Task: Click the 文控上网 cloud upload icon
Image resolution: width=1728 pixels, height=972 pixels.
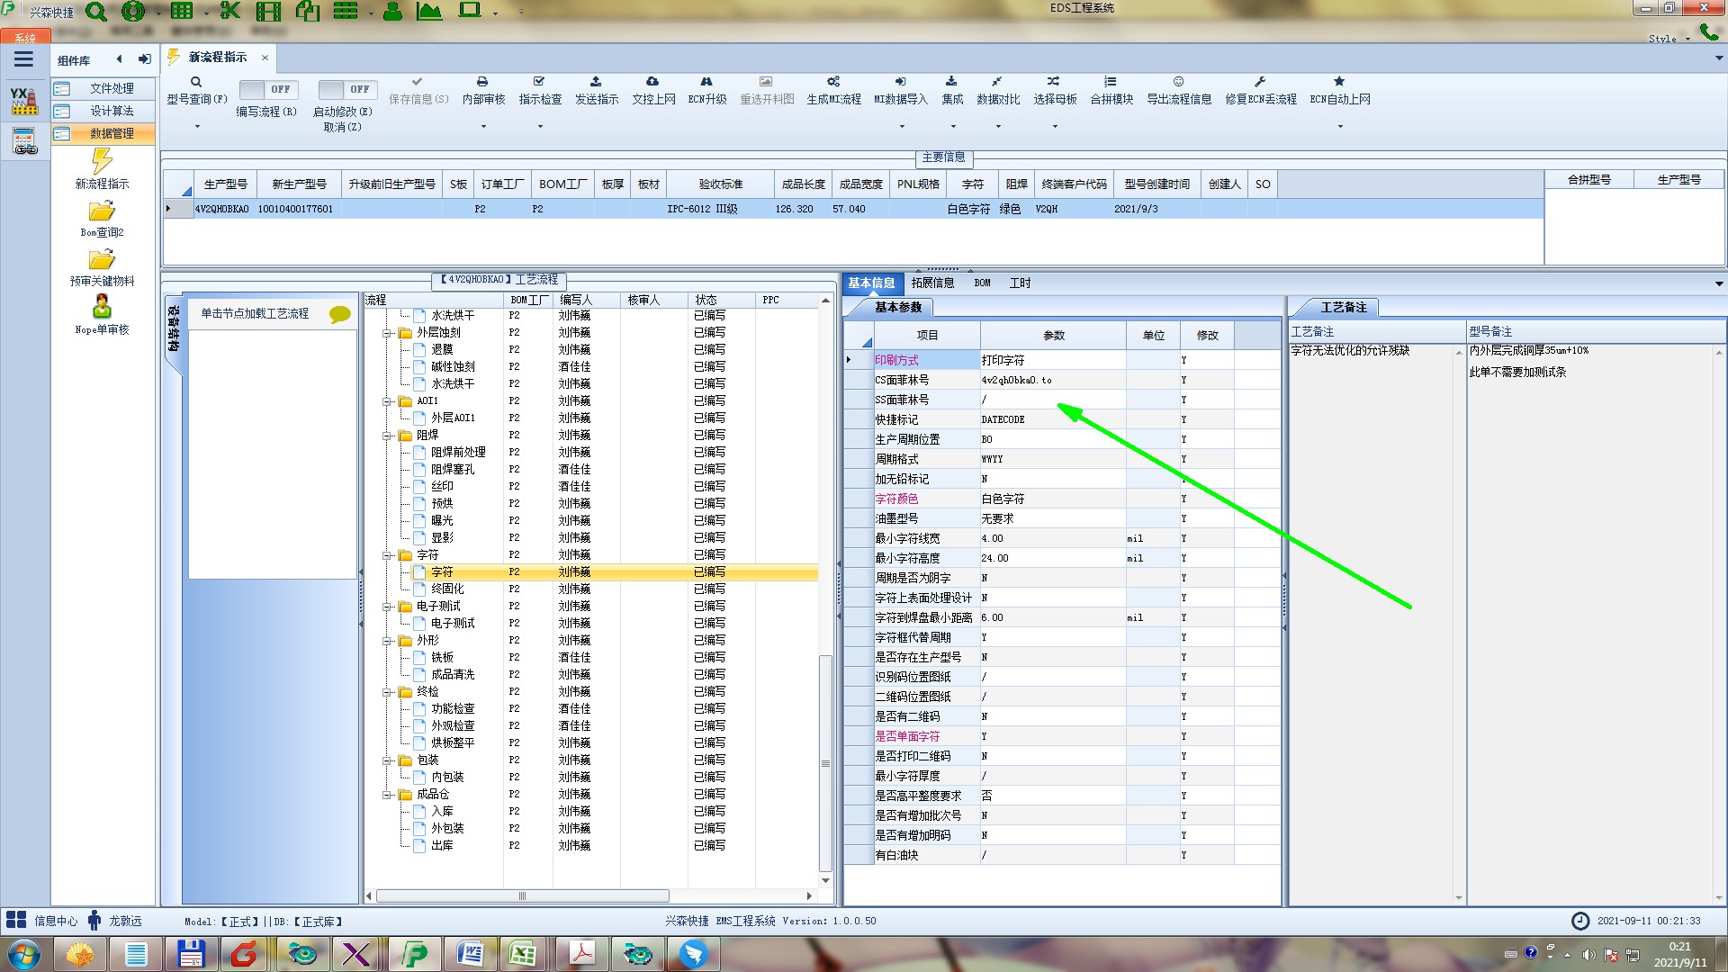Action: click(652, 82)
